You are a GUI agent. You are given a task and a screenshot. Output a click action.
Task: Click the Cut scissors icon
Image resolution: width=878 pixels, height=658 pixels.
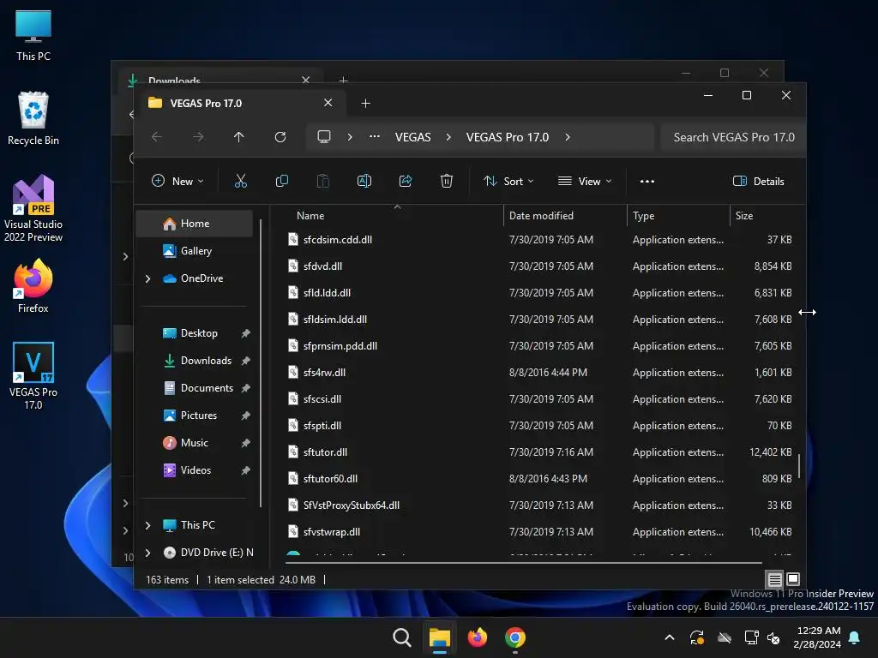pos(241,181)
